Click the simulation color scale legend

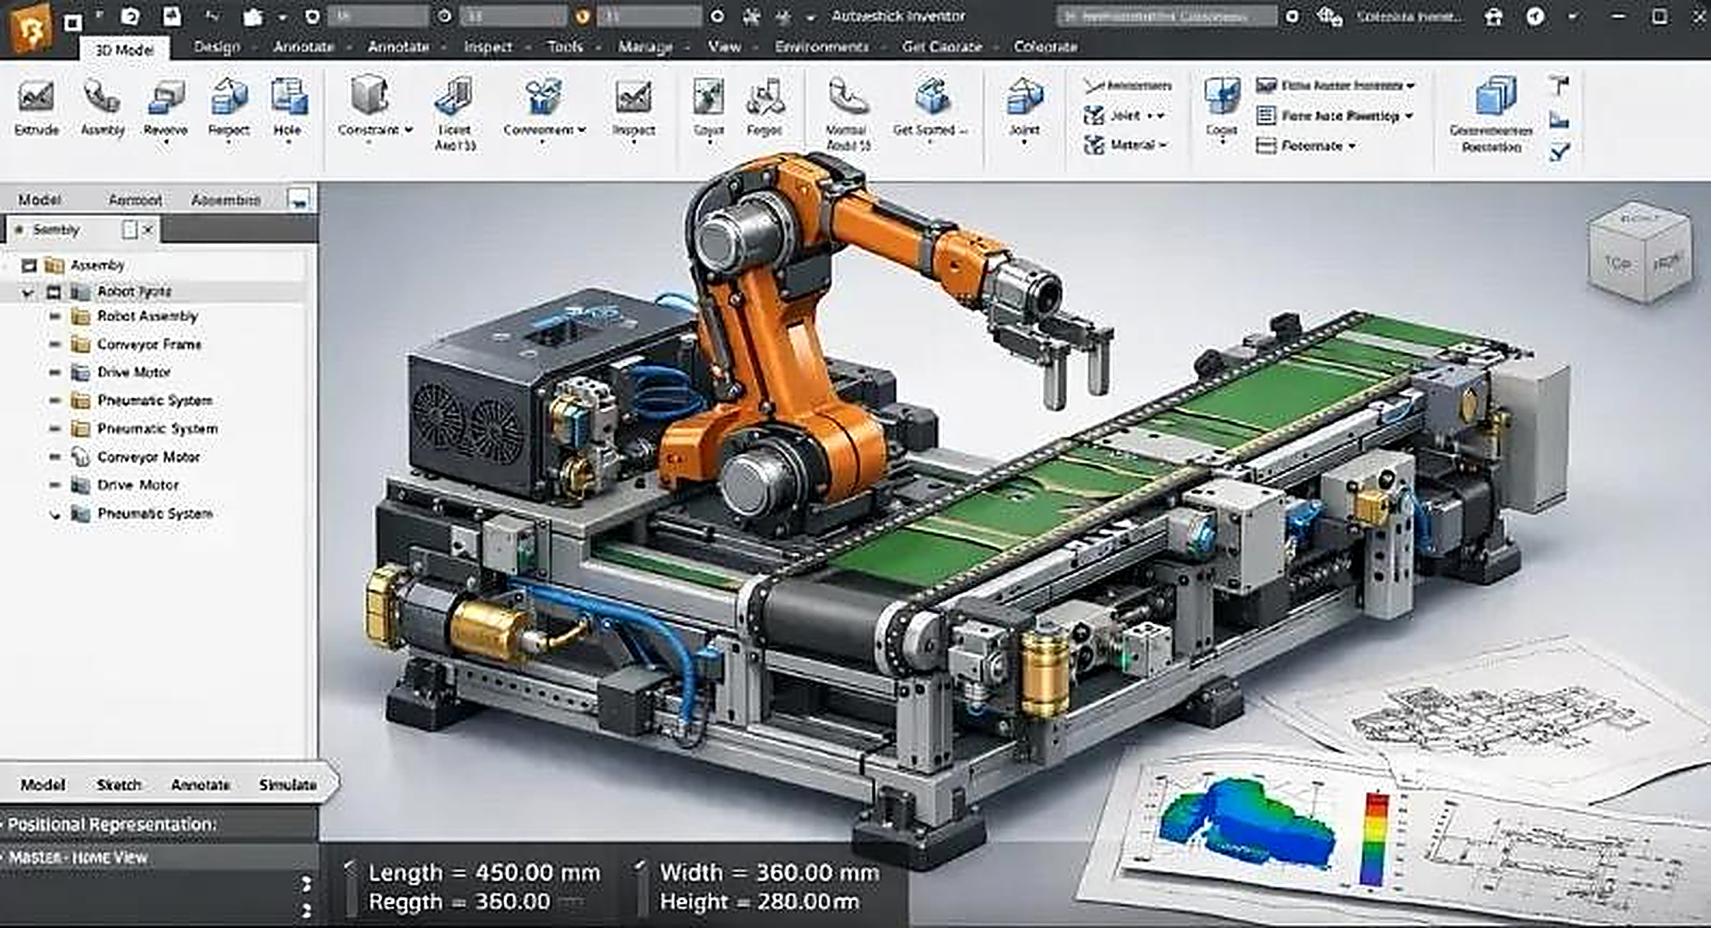point(1375,838)
